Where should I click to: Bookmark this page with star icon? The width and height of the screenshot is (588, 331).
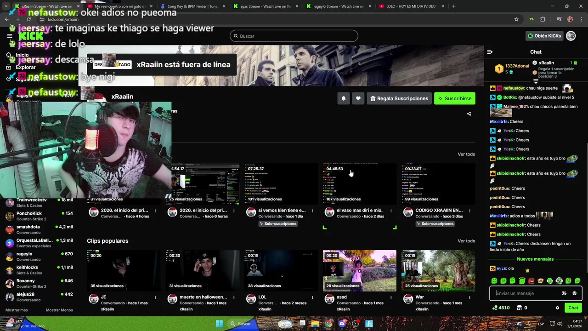[x=516, y=19]
